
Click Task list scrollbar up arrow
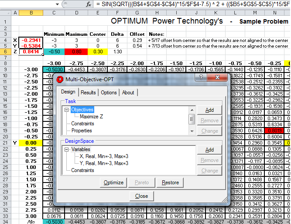[x=192, y=110]
